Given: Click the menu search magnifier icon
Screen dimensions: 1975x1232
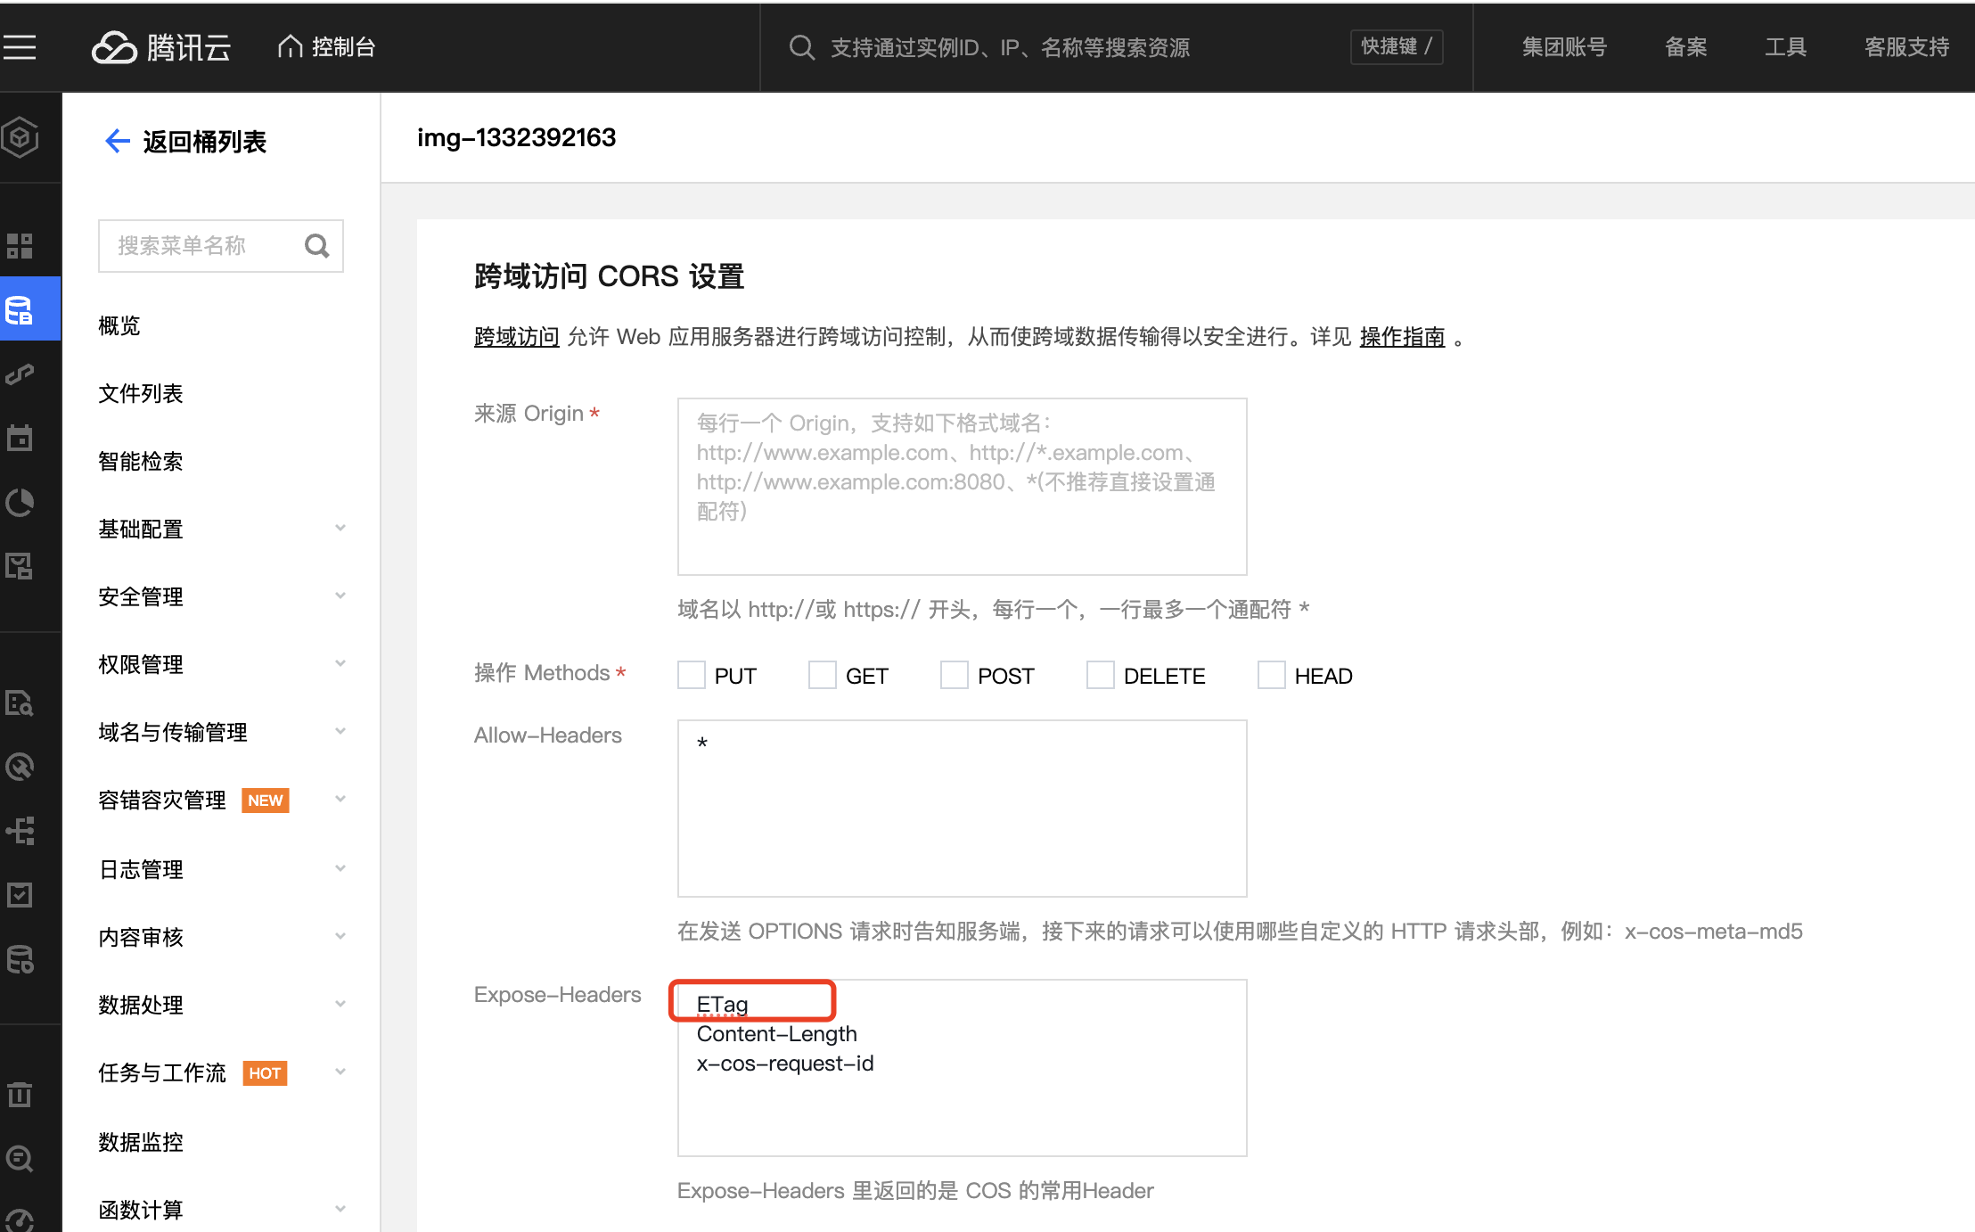Looking at the screenshot, I should (316, 246).
